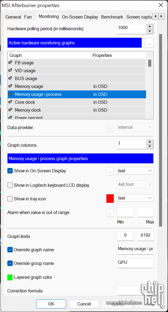Open the active monitoring graphs options button
Screen dimensions: 168x312
coord(149,43)
